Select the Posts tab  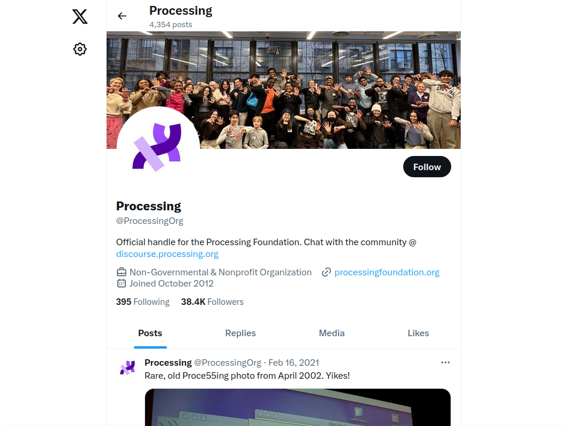pyautogui.click(x=150, y=333)
